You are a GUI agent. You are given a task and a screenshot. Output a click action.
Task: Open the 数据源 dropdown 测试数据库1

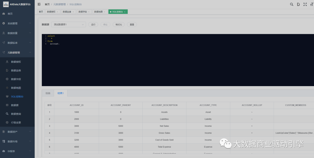click(68, 25)
